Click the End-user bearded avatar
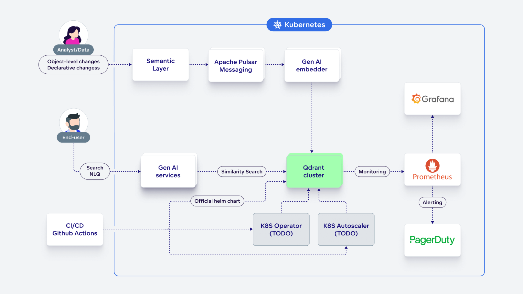 (74, 122)
